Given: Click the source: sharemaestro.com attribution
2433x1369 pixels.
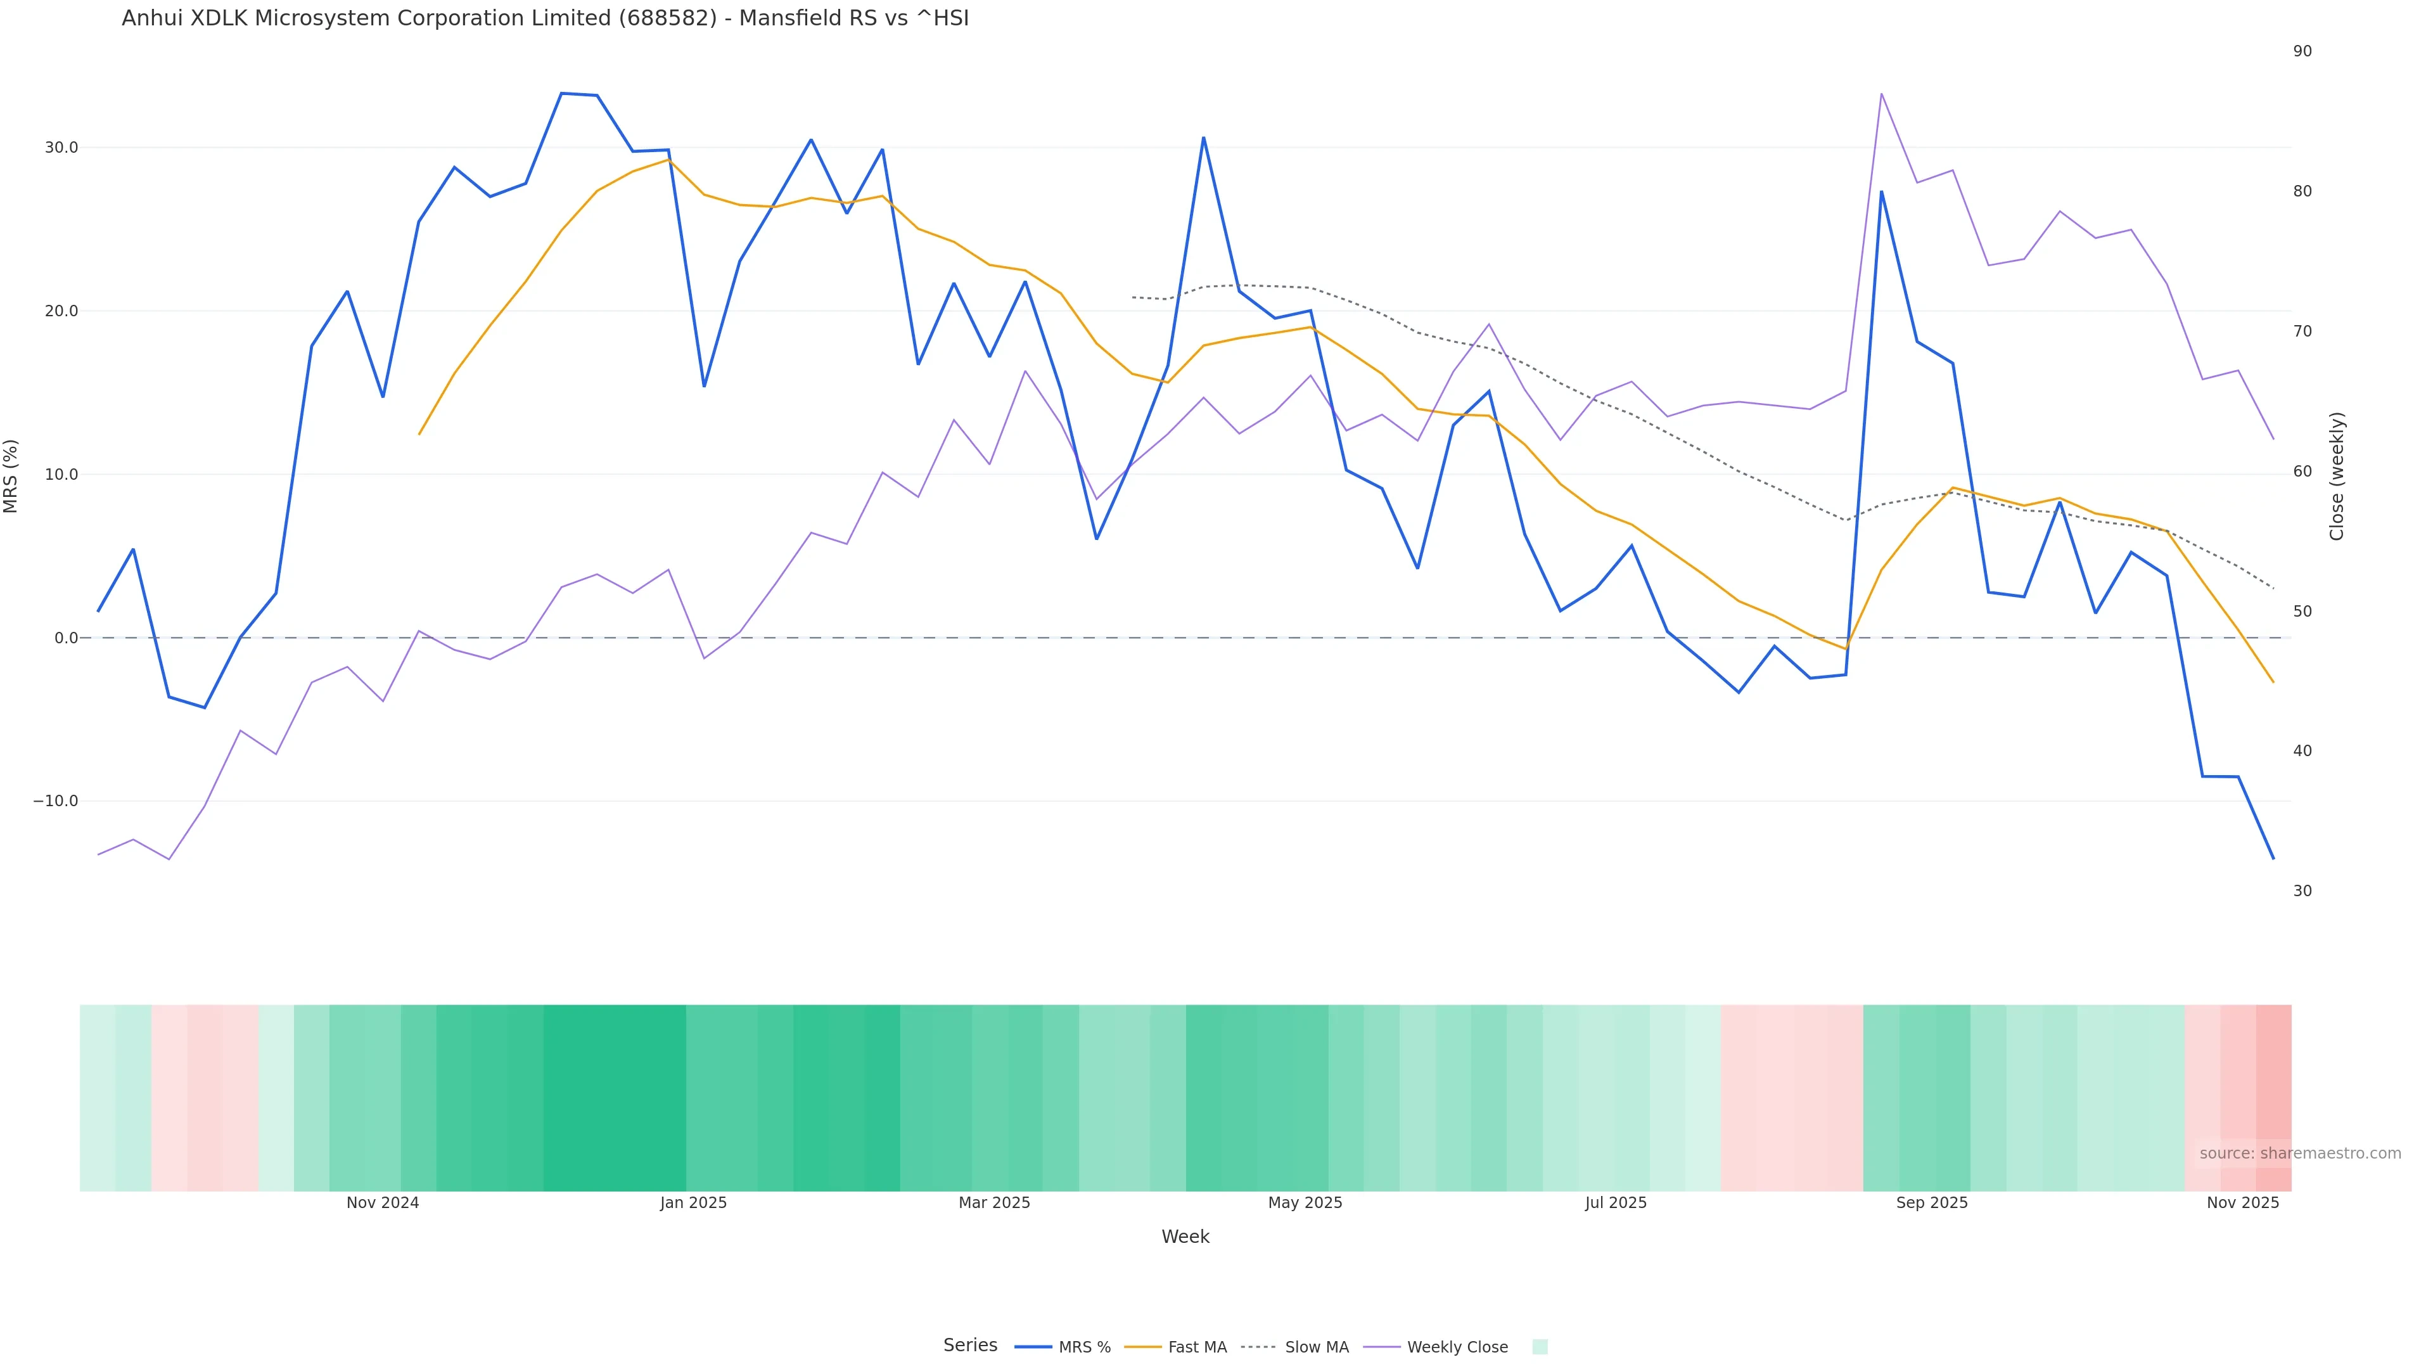Looking at the screenshot, I should point(2300,1154).
